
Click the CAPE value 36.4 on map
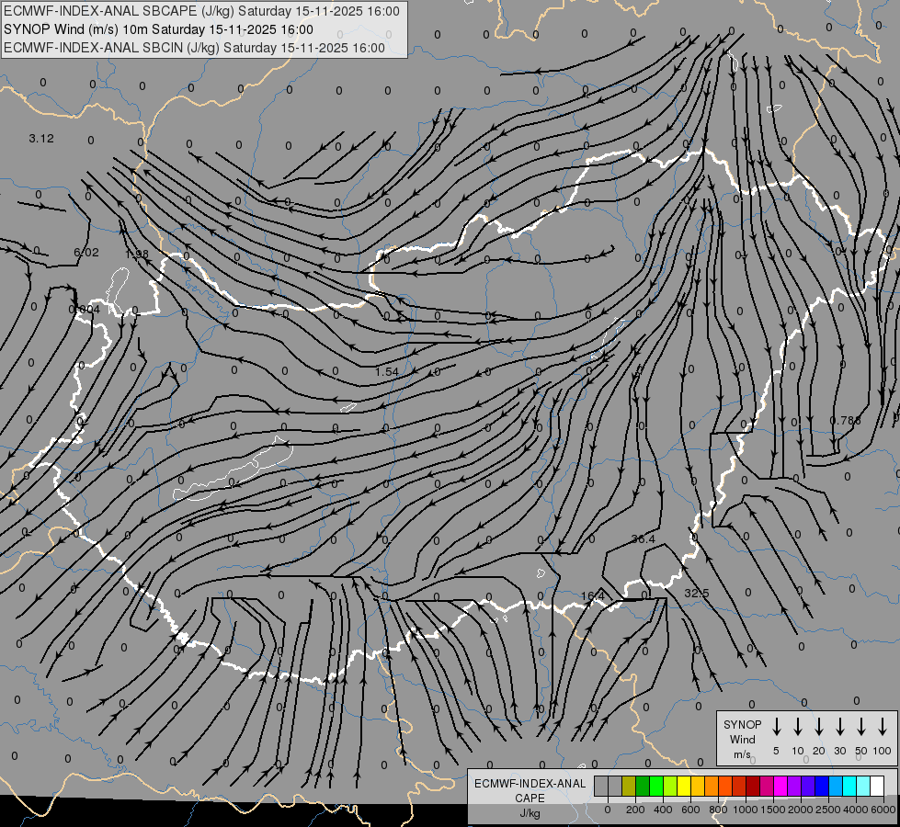pyautogui.click(x=643, y=538)
